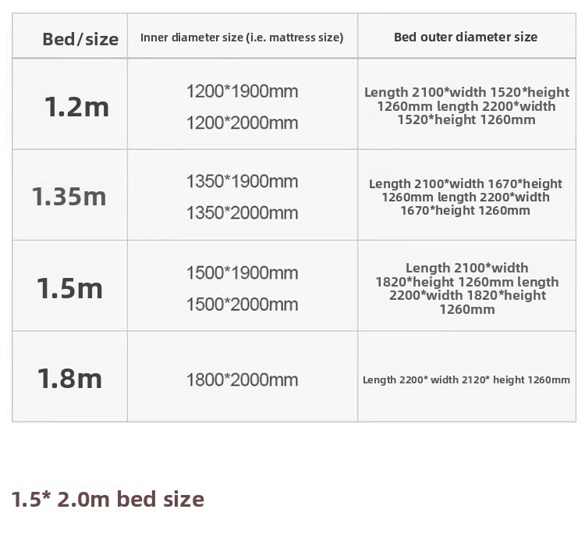Select the Inner diameter size header
Viewport: 585px width, 552px height.
tap(242, 37)
